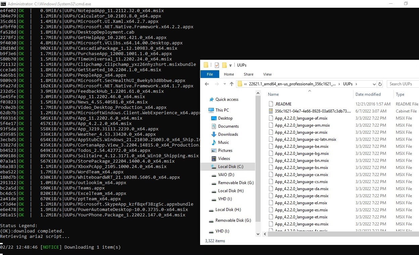The image size is (419, 255).
Task: Select This PC monitor icon in navigation pane
Action: click(x=211, y=110)
